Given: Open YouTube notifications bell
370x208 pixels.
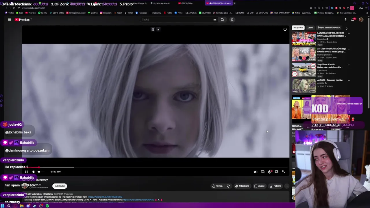Looking at the screenshot, I should (x=353, y=20).
